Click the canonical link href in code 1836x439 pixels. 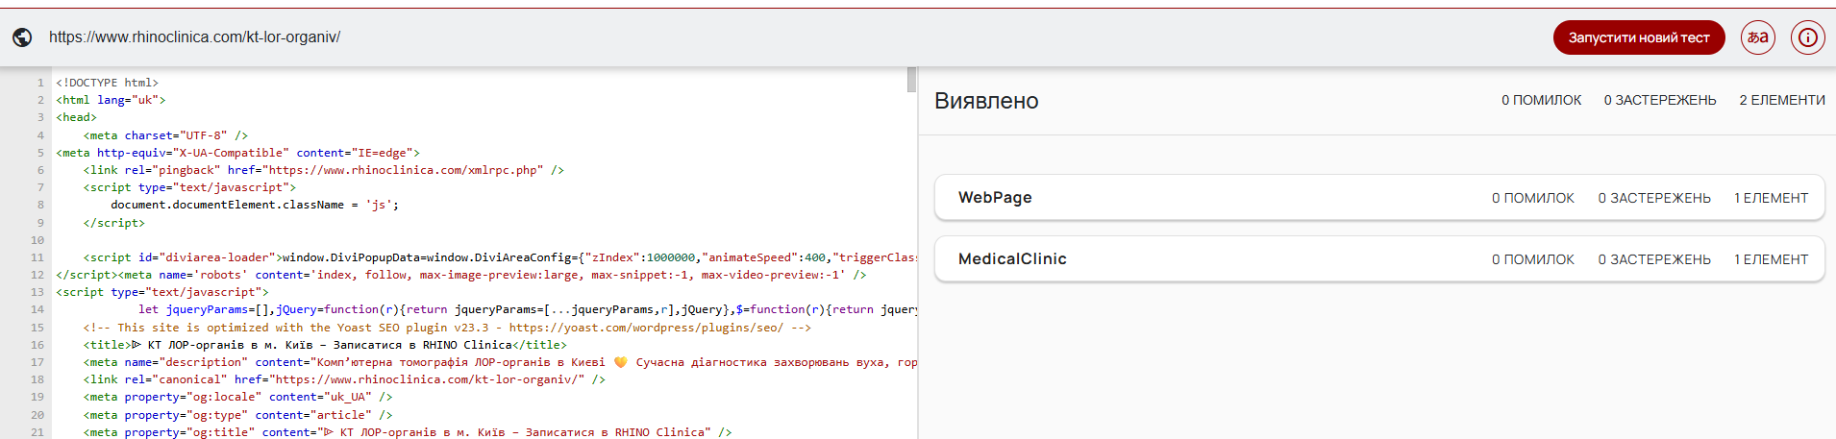point(427,379)
